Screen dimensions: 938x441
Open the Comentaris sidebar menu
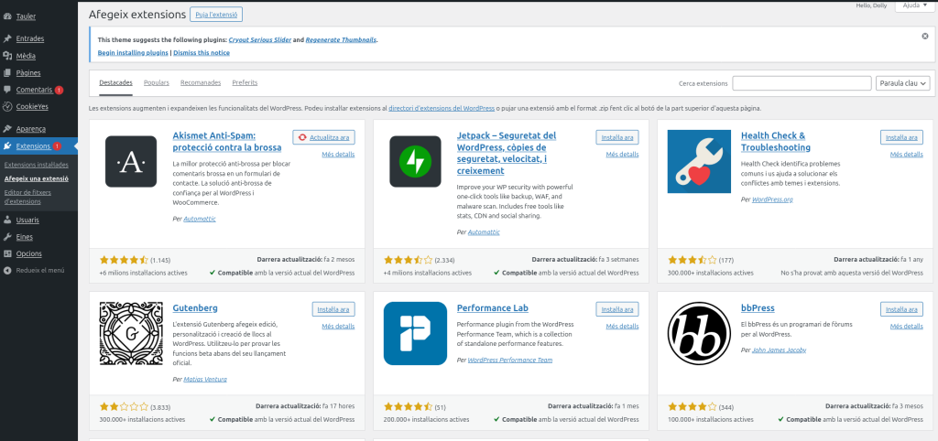[x=34, y=90]
